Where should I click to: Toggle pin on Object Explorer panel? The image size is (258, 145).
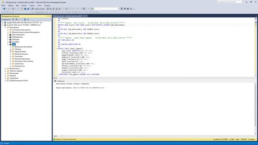tap(48, 16)
